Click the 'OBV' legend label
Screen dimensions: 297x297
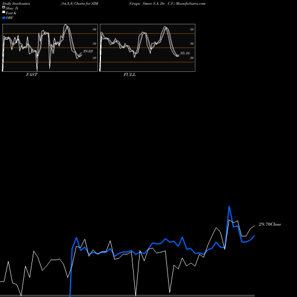point(10,18)
